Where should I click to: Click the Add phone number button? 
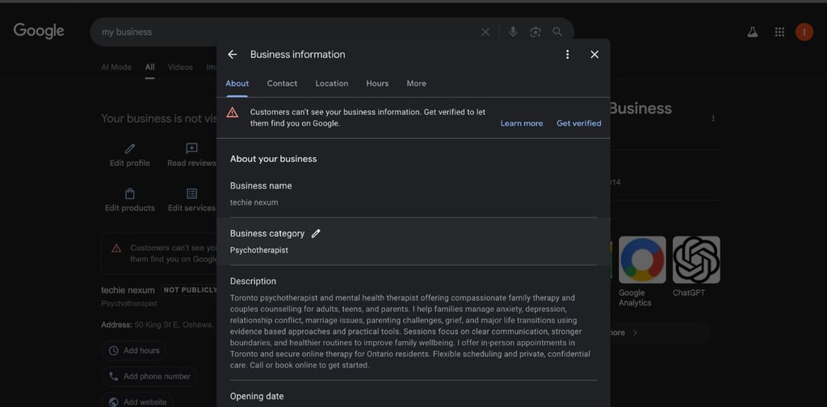click(149, 376)
